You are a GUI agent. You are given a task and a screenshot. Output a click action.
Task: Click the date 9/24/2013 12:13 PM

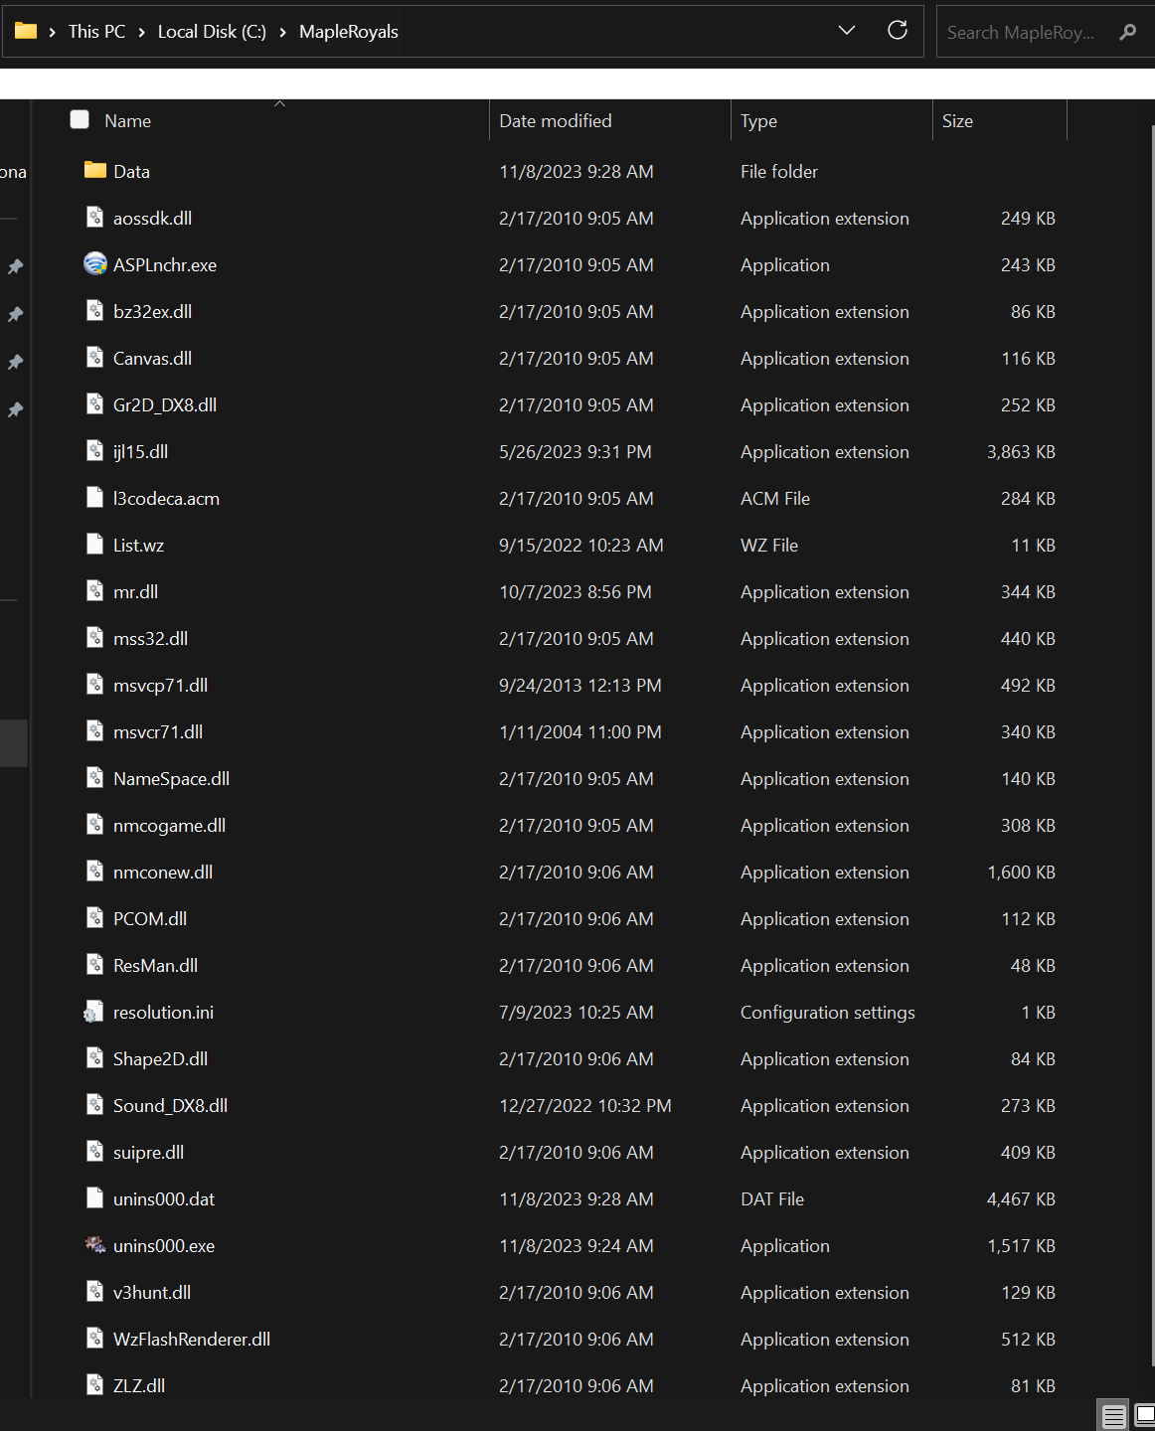(x=580, y=686)
